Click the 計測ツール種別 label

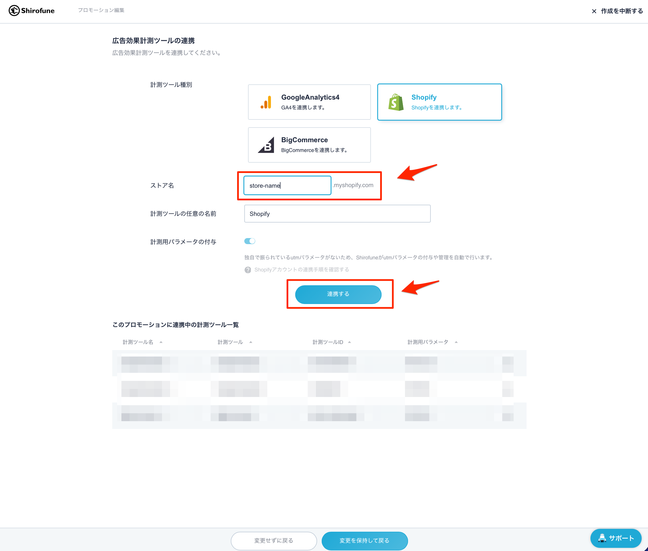pos(171,85)
